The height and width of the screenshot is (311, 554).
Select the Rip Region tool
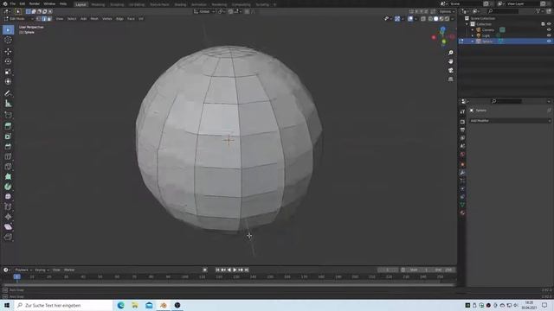tap(8, 237)
